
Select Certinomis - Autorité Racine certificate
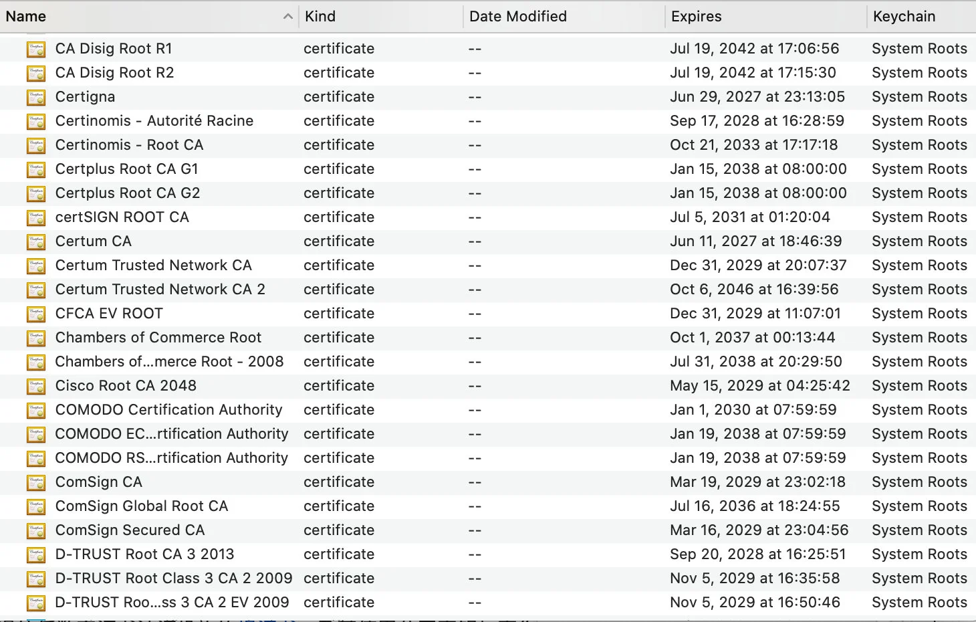(154, 121)
